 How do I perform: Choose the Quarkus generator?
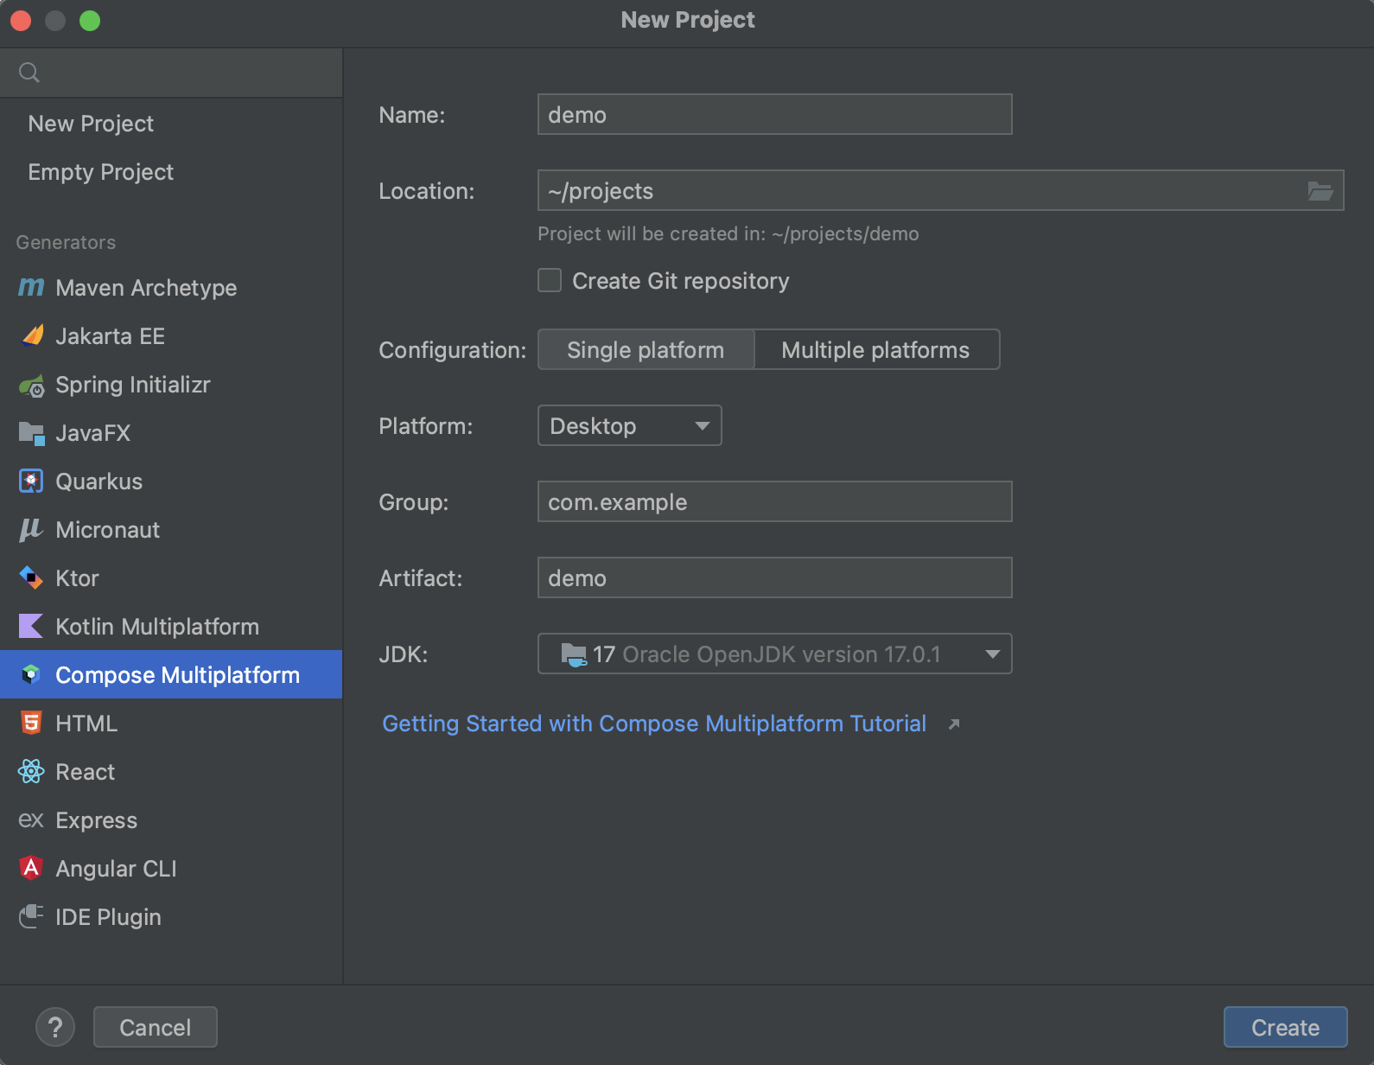tap(171, 481)
